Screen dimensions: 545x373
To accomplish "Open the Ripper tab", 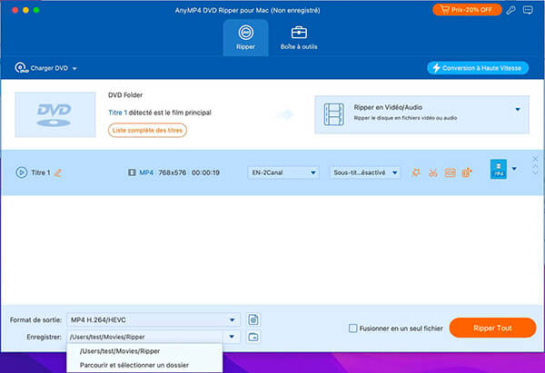I will click(245, 38).
